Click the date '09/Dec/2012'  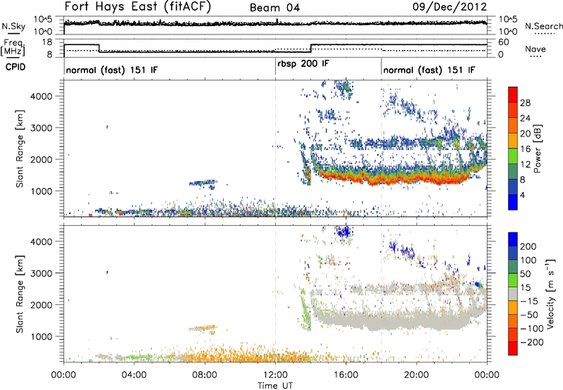(450, 7)
